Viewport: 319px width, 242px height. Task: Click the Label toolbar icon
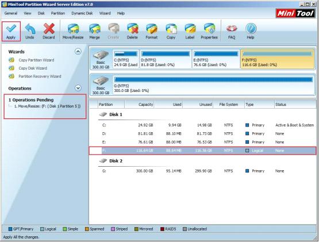point(190,29)
